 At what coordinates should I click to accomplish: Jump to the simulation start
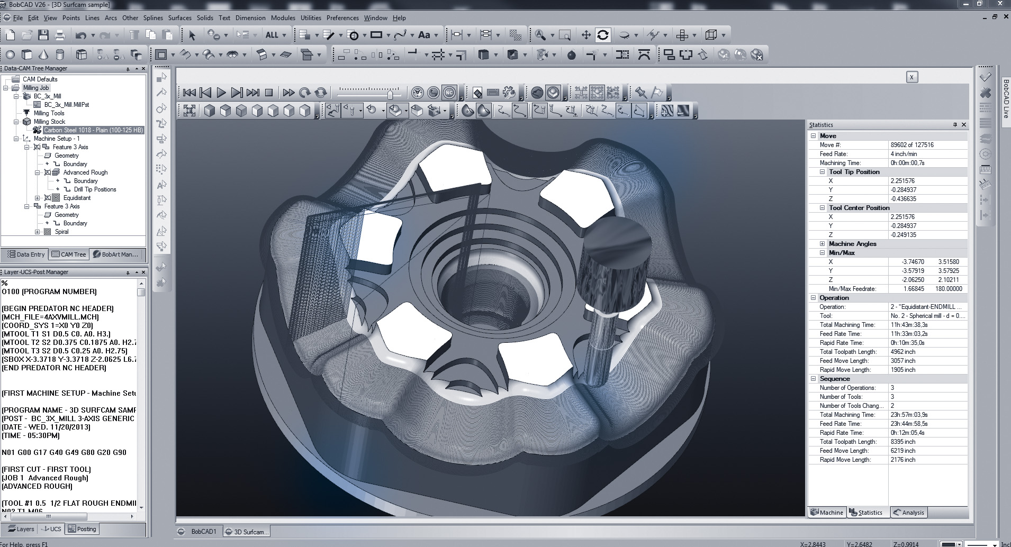tap(189, 93)
